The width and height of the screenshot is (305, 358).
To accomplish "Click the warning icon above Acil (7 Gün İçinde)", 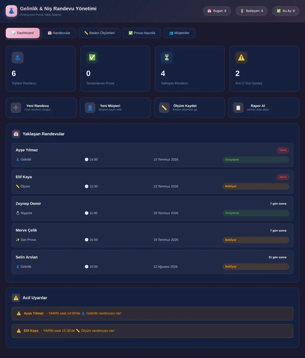I will 241,58.
